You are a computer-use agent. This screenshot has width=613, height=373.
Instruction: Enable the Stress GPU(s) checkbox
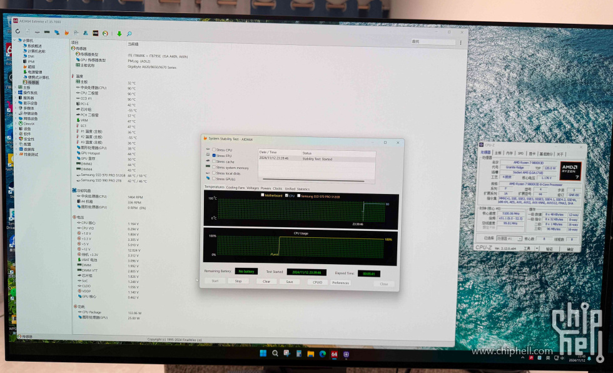pyautogui.click(x=214, y=179)
